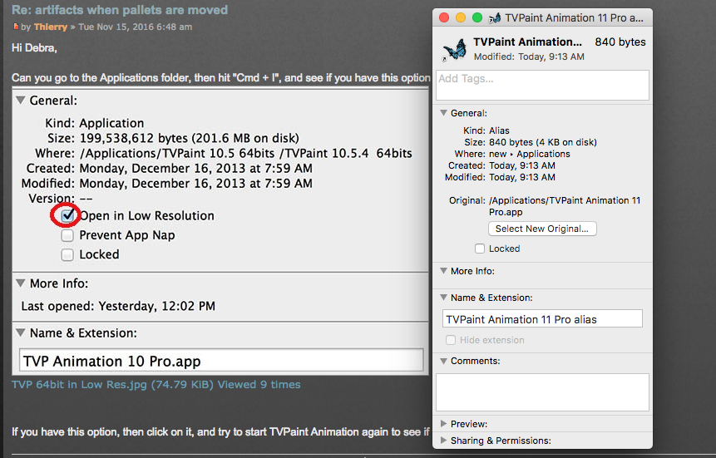Image resolution: width=716 pixels, height=458 pixels.
Task: Tick the Locked checkbox in the forum image
Action: [67, 254]
